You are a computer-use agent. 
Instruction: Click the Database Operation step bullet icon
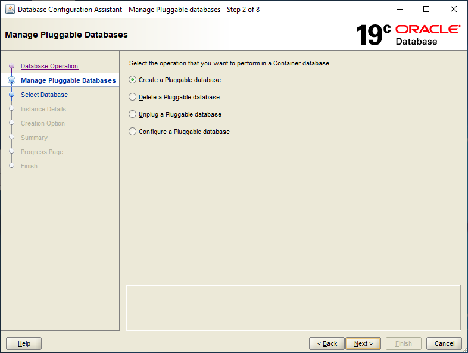[12, 66]
